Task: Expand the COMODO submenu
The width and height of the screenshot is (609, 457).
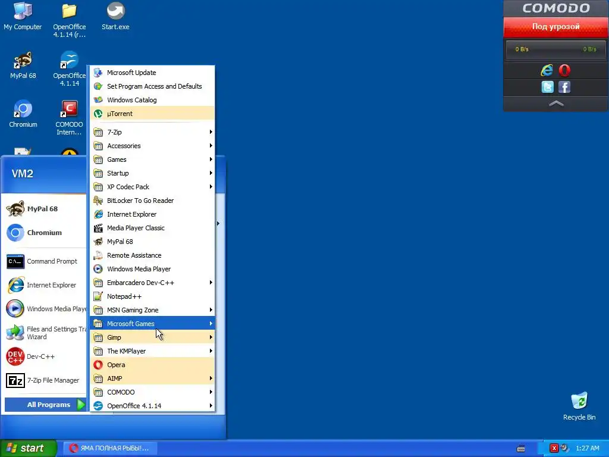Action: click(152, 392)
